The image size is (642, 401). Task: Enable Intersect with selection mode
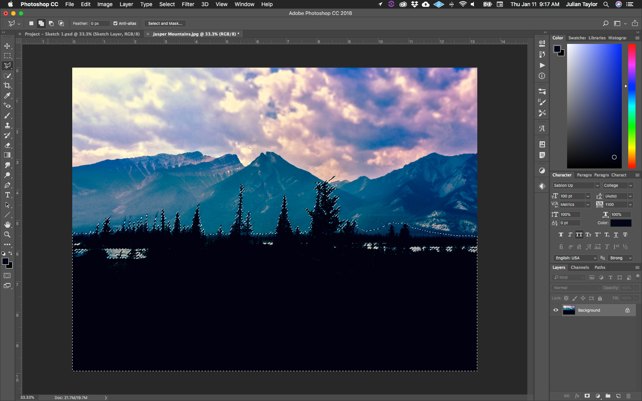click(x=61, y=23)
